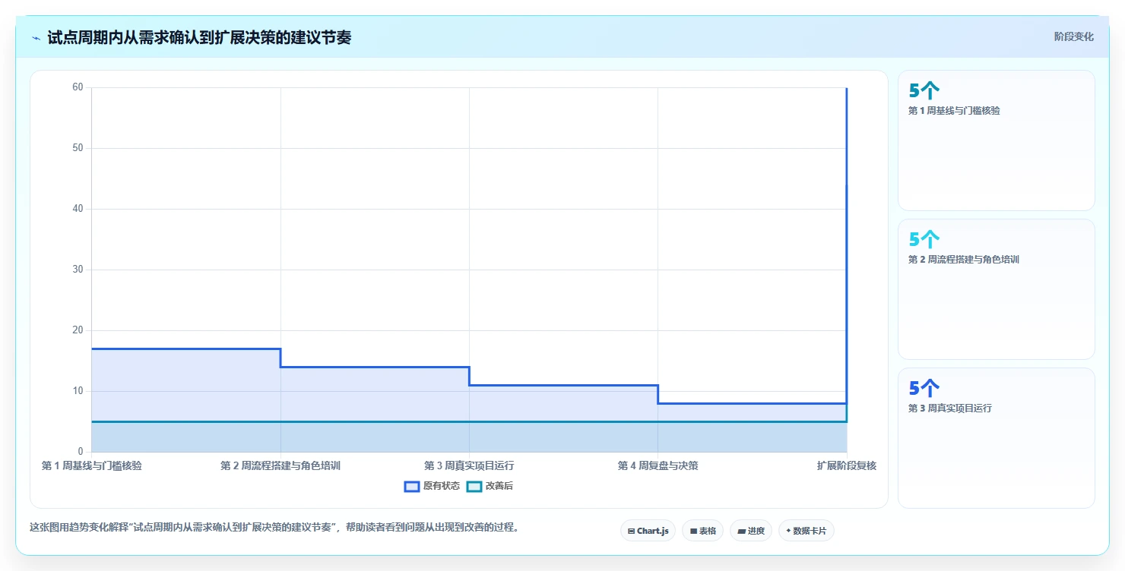Click the icon inside the Chart.js pill
The height and width of the screenshot is (571, 1125).
click(631, 532)
